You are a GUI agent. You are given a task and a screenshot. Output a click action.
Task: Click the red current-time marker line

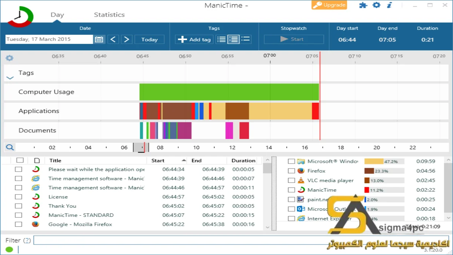320,96
